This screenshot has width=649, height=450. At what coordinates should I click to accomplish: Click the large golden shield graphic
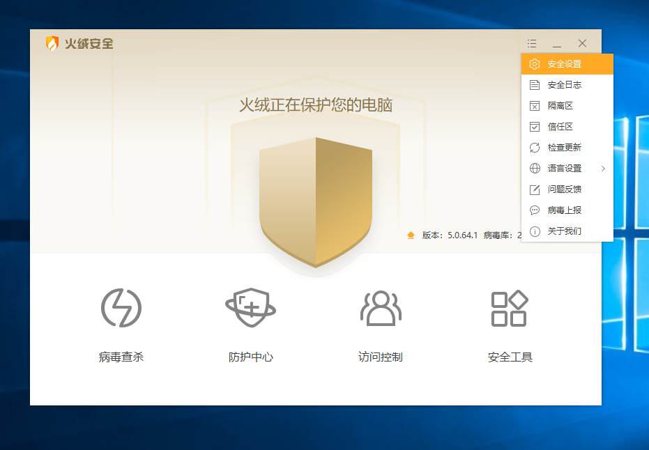tap(316, 202)
